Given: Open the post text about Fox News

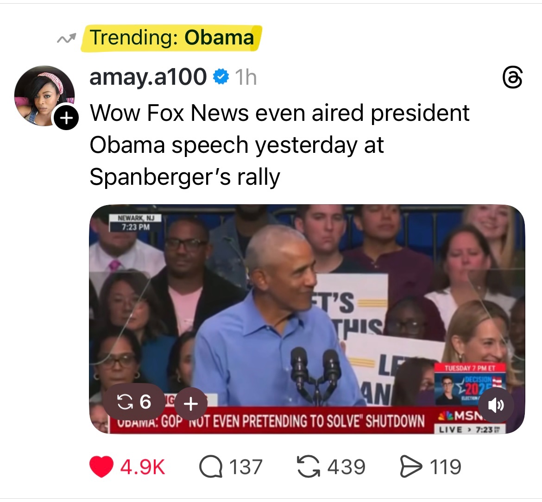Looking at the screenshot, I should point(279,144).
